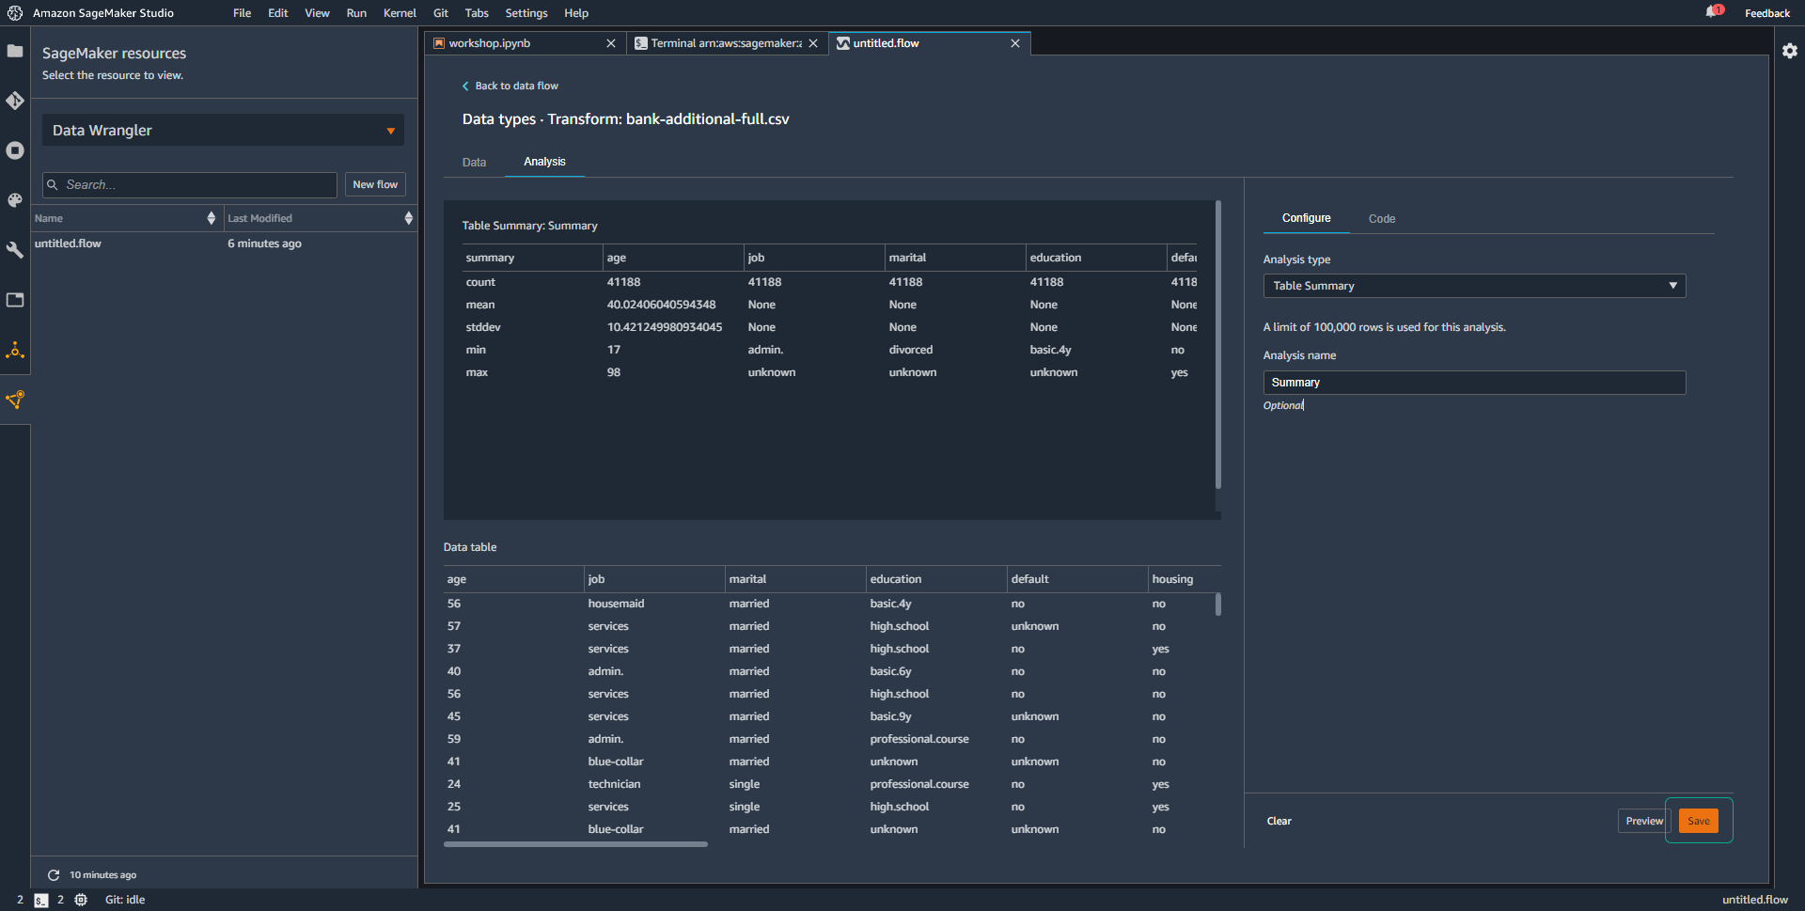Open the Settings menu
The width and height of the screenshot is (1805, 911).
(526, 13)
